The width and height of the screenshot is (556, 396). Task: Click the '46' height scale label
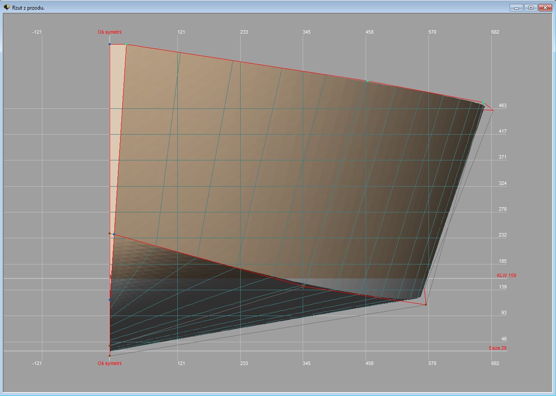pos(504,339)
